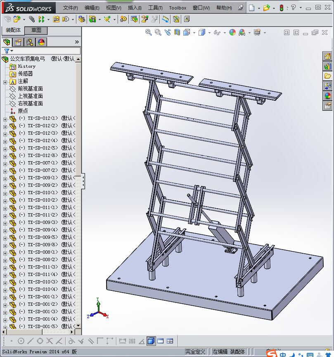Image resolution: width=334 pixels, height=357 pixels.
Task: Open the Hide/Show Items dropdown arrow
Action: click(225, 33)
